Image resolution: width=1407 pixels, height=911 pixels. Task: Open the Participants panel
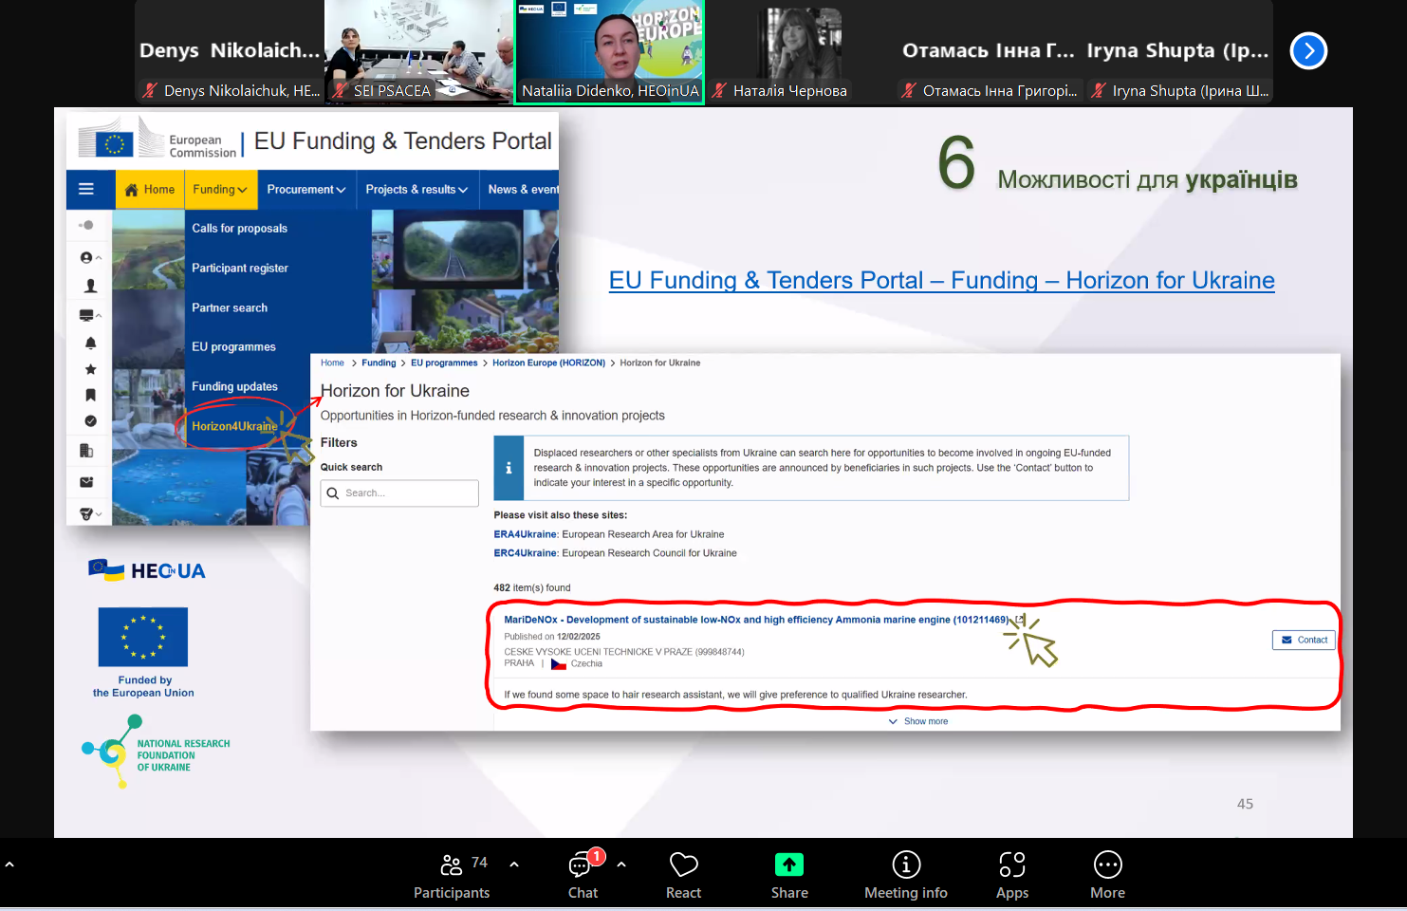tap(452, 876)
